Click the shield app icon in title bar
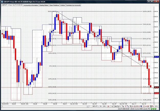This screenshot has height=111, width=160. tap(2, 2)
